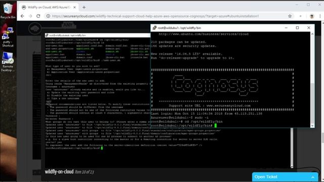Click the Cognosys cloud logo on webpage
Screen dimensions: 324x182
35,28
